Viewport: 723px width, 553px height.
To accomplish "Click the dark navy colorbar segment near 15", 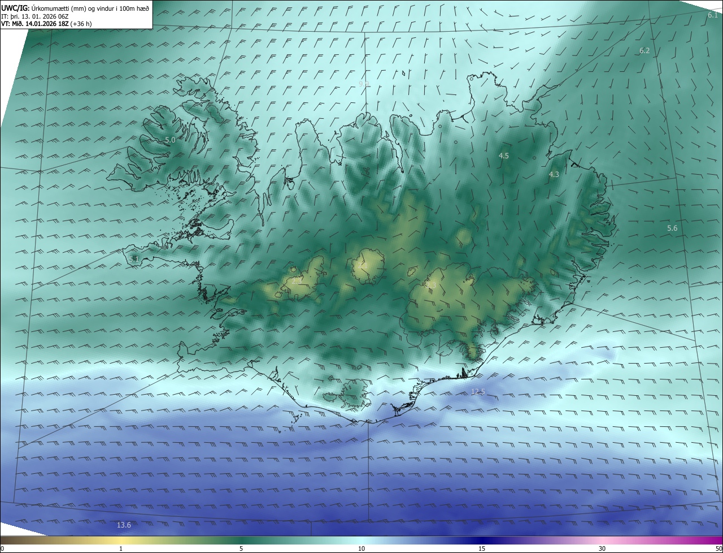I will pos(482,540).
